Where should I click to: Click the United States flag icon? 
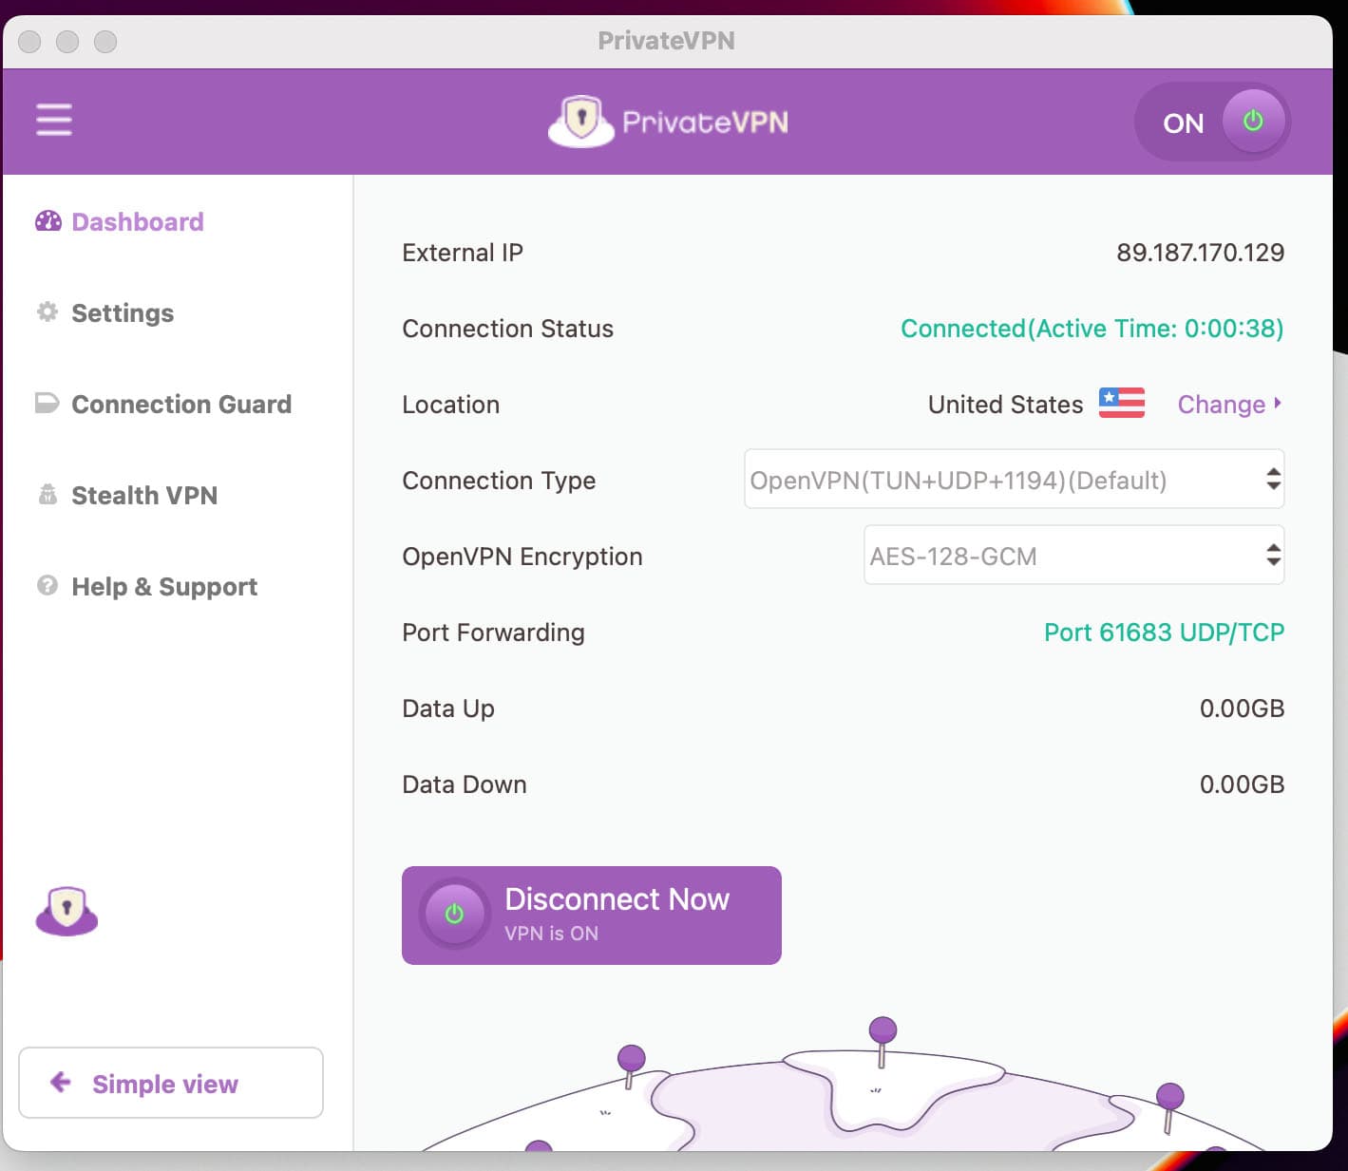click(1121, 404)
